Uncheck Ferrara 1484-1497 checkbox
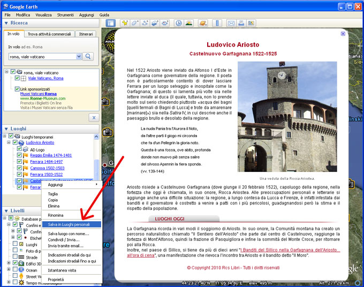 point(19,161)
